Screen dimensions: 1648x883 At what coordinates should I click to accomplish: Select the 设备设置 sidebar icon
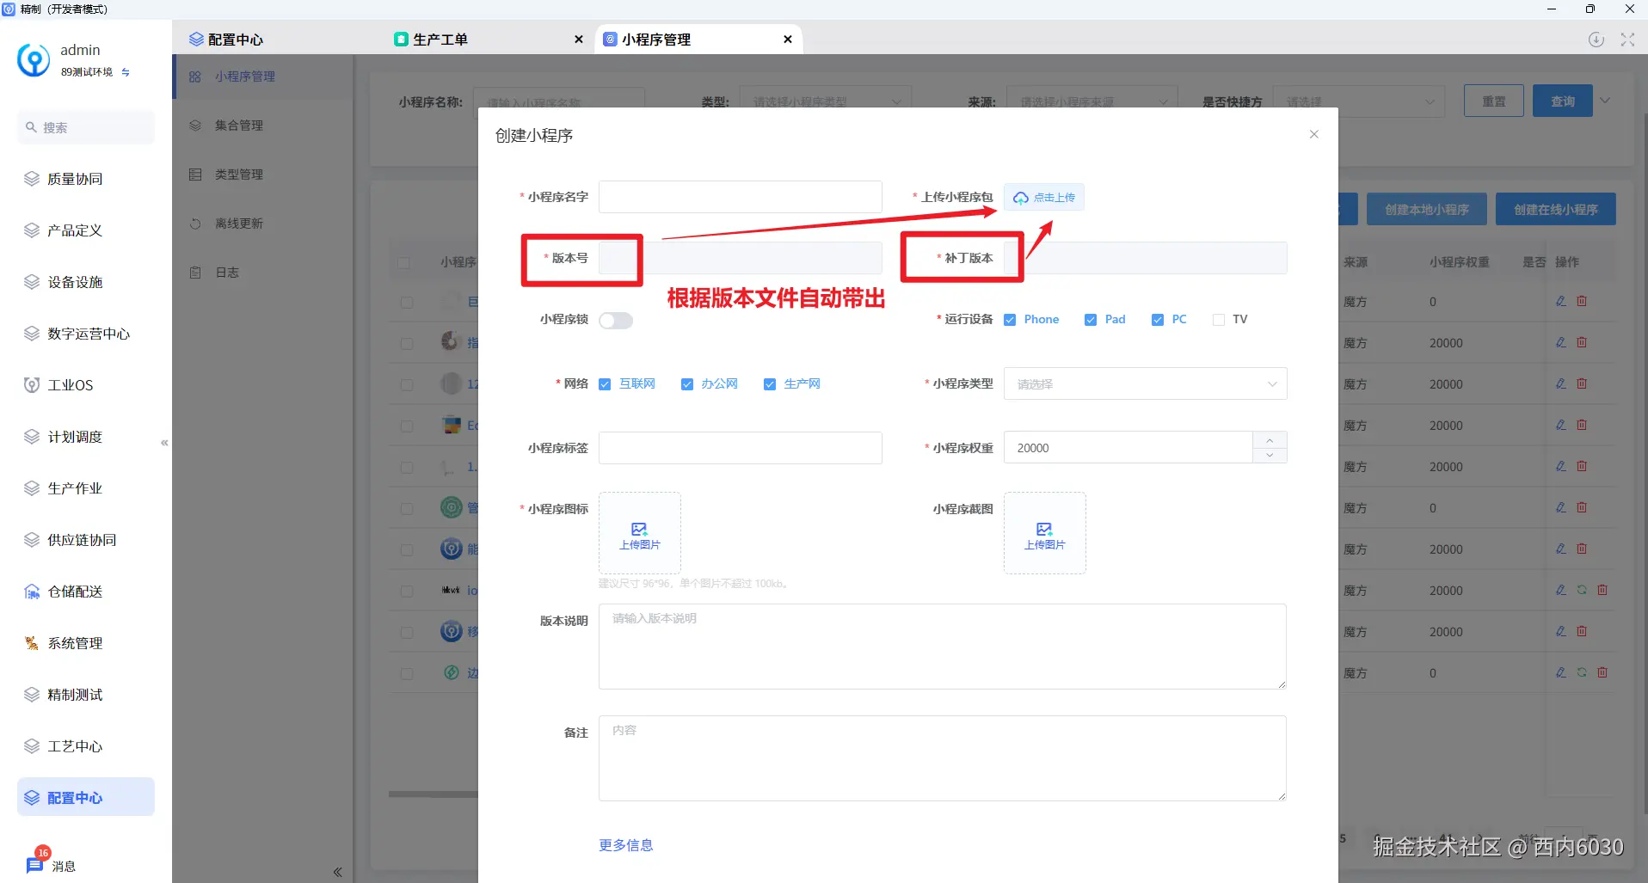point(32,281)
